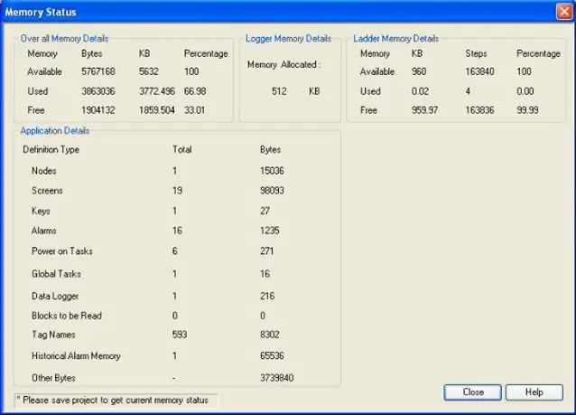Click the available bytes value 5767168
This screenshot has height=415, width=576.
click(98, 71)
